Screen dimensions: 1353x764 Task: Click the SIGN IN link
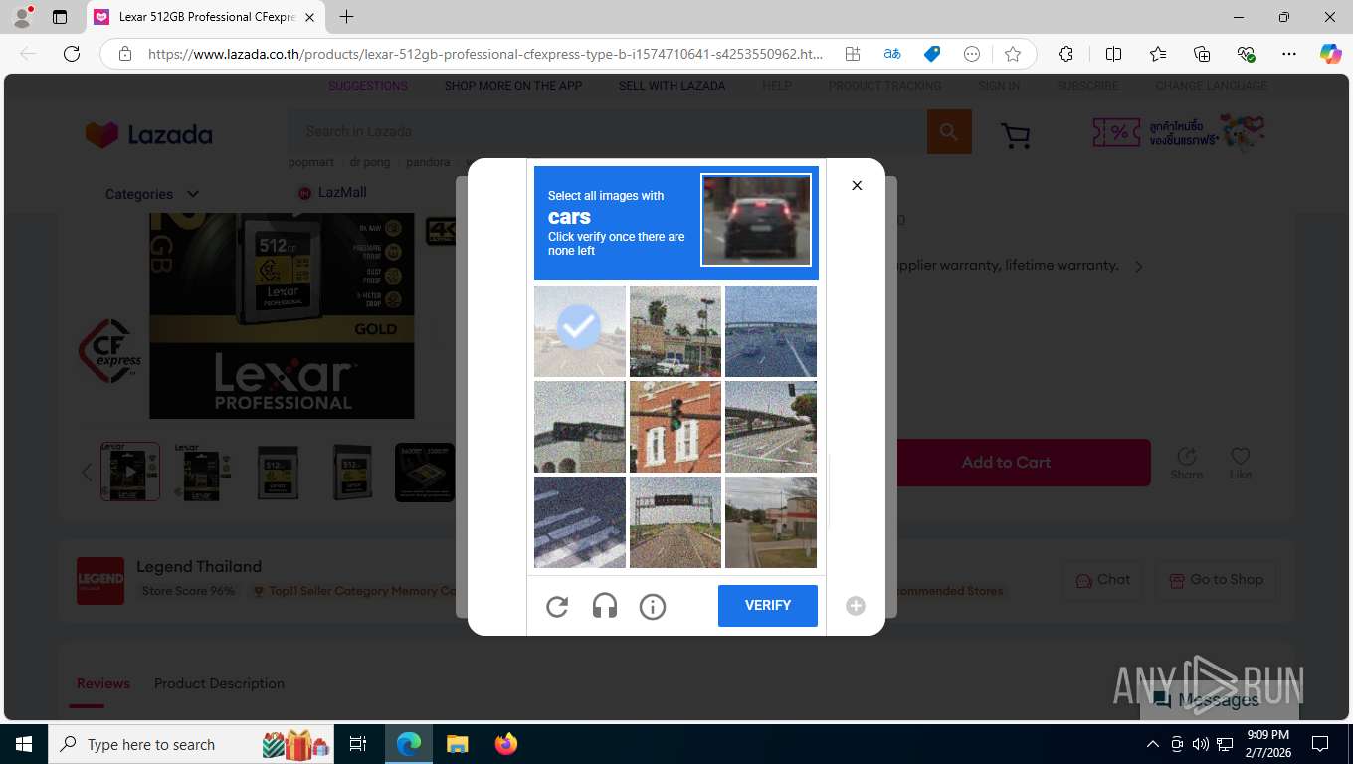999,86
